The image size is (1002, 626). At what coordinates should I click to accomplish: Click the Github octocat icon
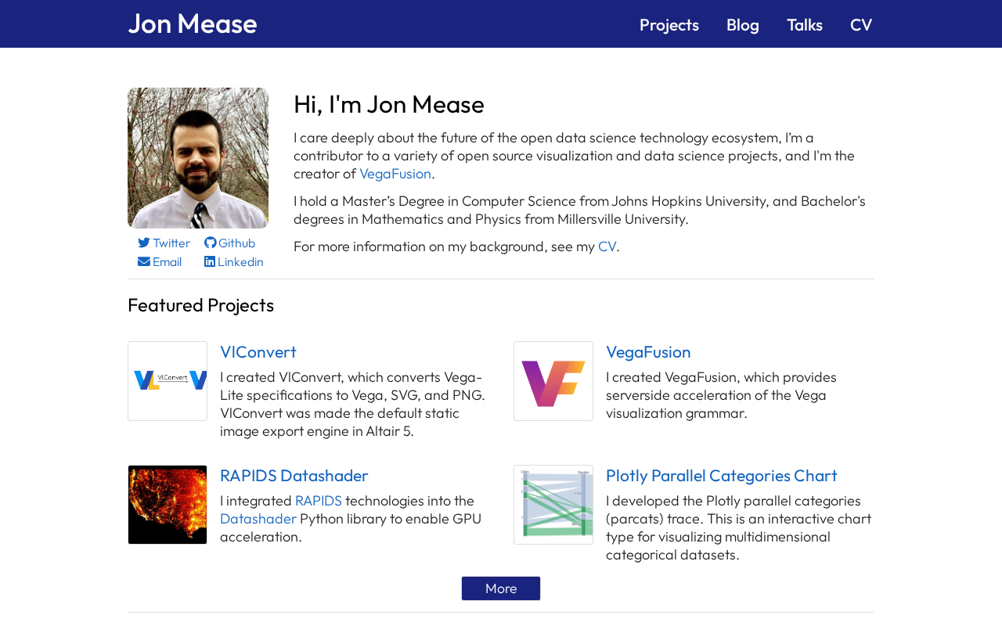[210, 243]
